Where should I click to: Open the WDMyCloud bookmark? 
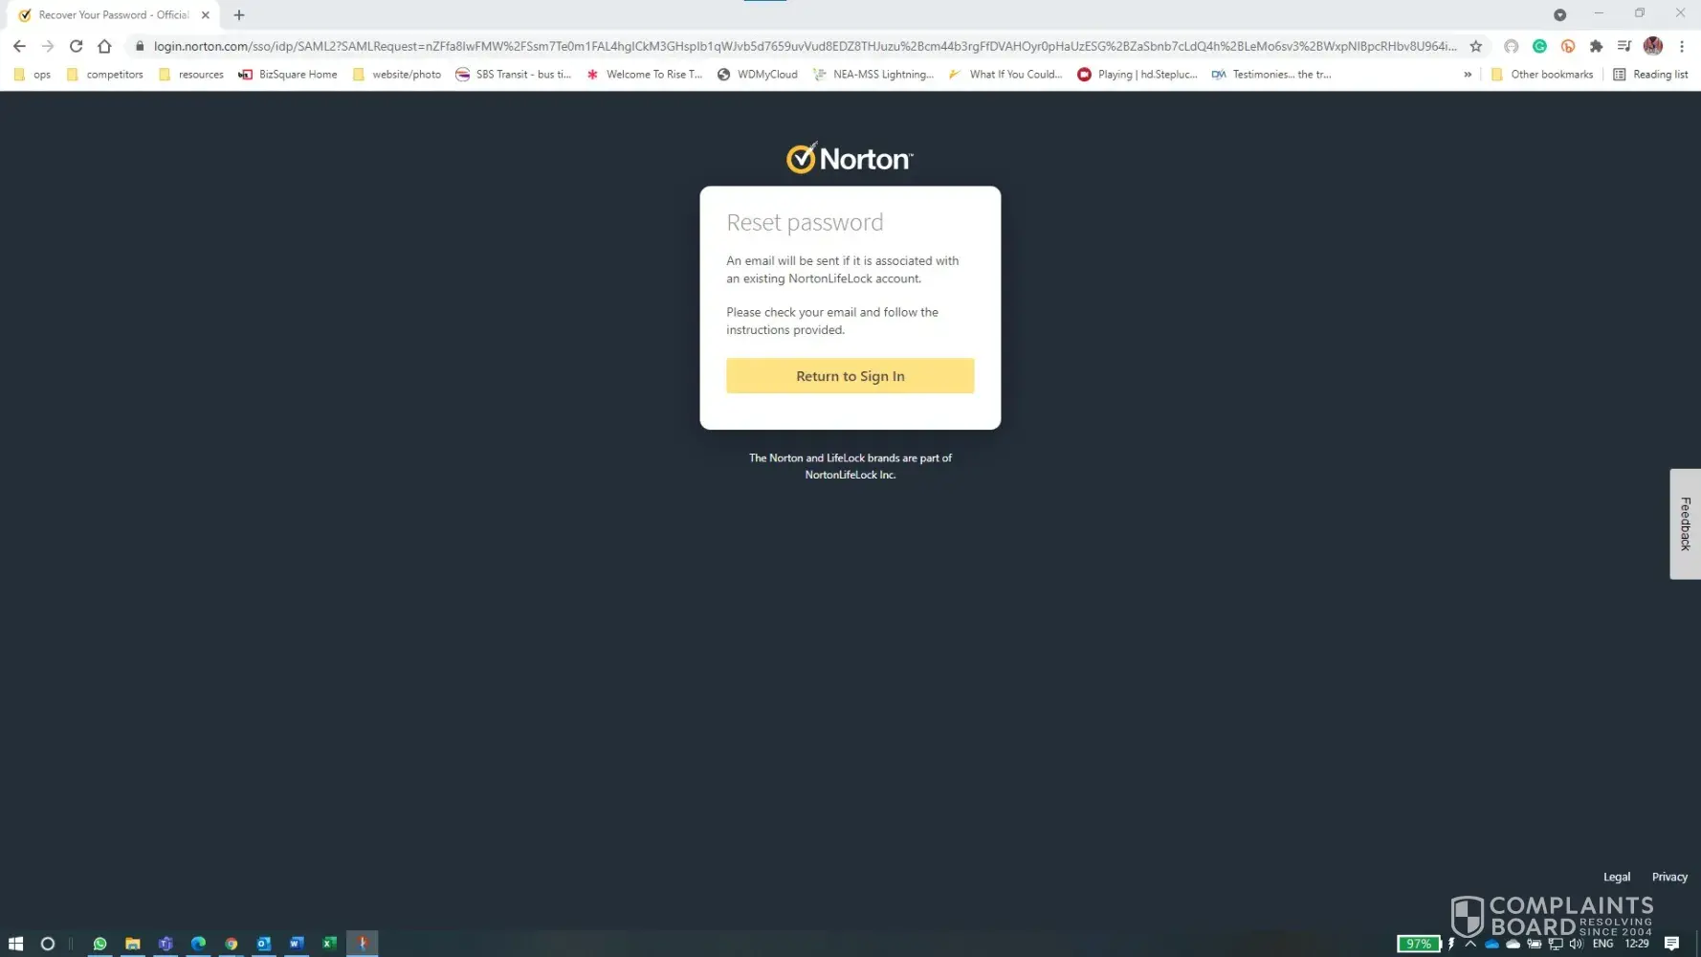[x=758, y=74]
